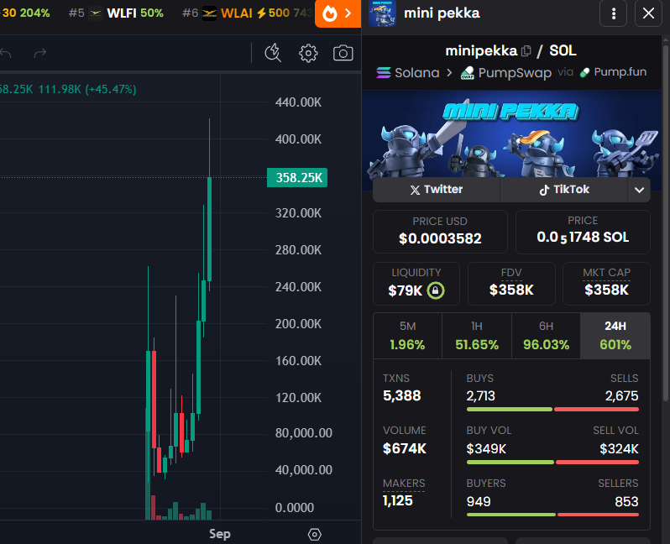Click the Solana chain link
The width and height of the screenshot is (670, 544).
pyautogui.click(x=408, y=73)
